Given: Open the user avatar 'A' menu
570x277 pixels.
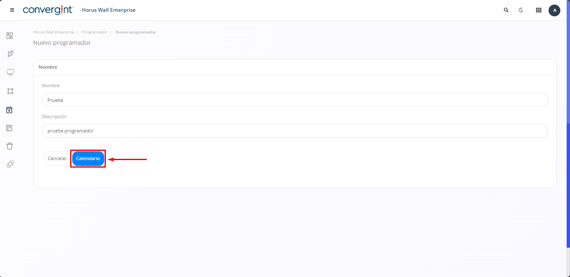Looking at the screenshot, I should coord(554,10).
